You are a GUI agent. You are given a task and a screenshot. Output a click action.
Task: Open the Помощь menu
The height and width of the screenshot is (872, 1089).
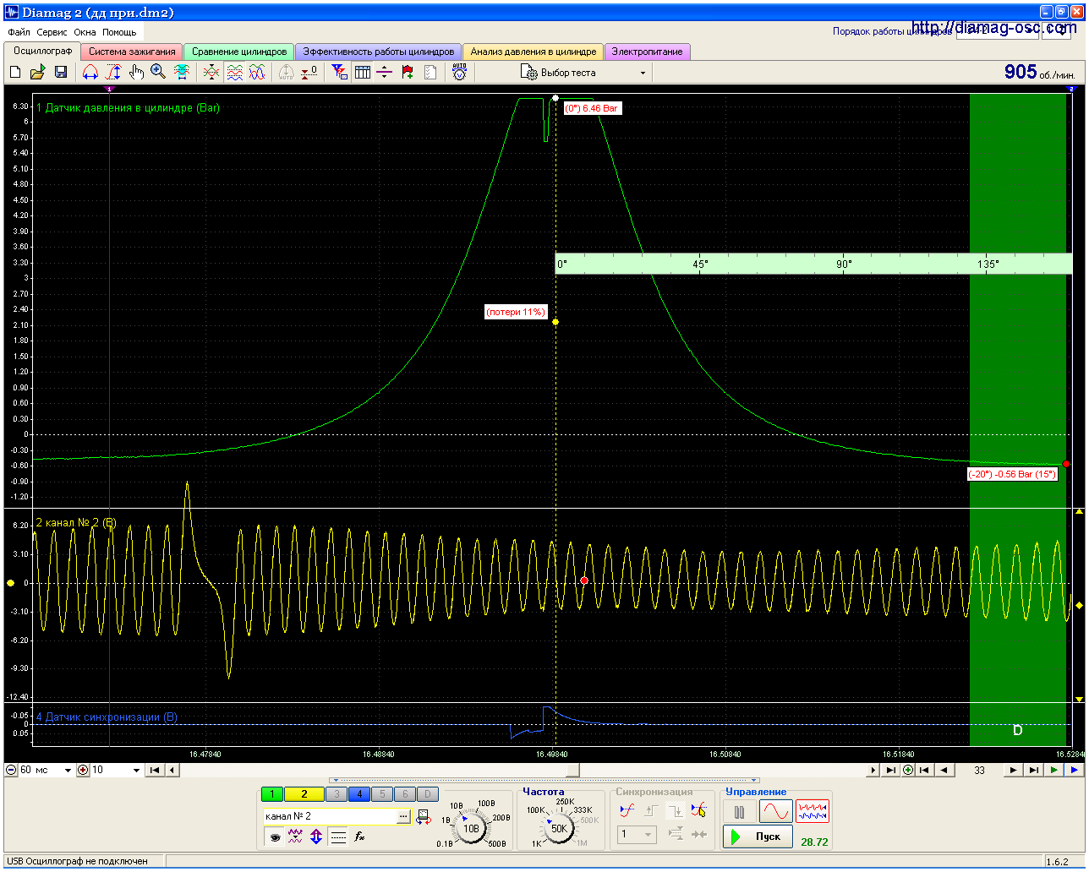(119, 32)
